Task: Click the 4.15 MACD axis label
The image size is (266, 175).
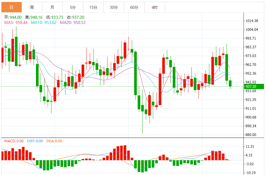Action: [249, 155]
